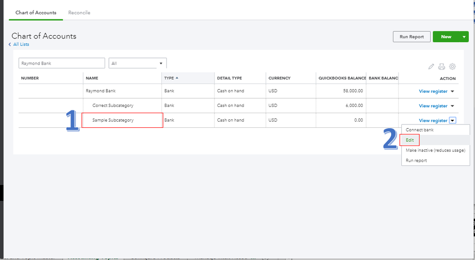Go back via All Lists link
This screenshot has height=260, width=475.
point(20,44)
